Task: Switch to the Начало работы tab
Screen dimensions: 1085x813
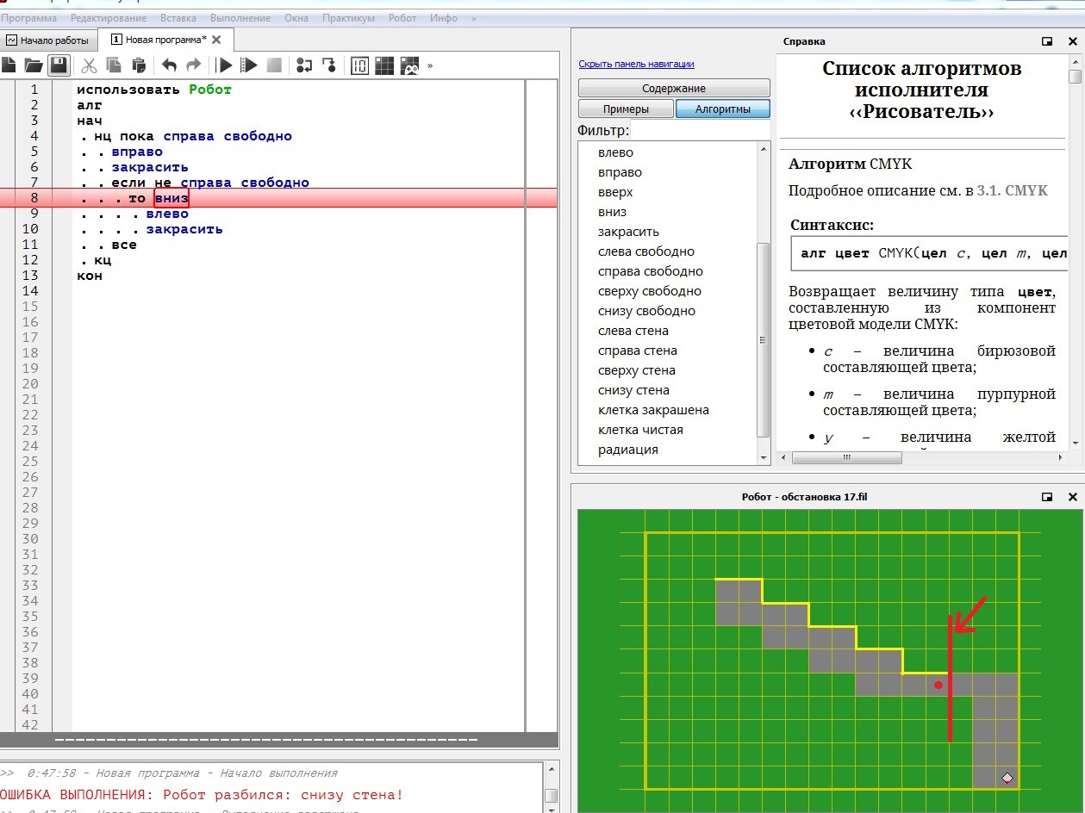Action: pyautogui.click(x=48, y=40)
